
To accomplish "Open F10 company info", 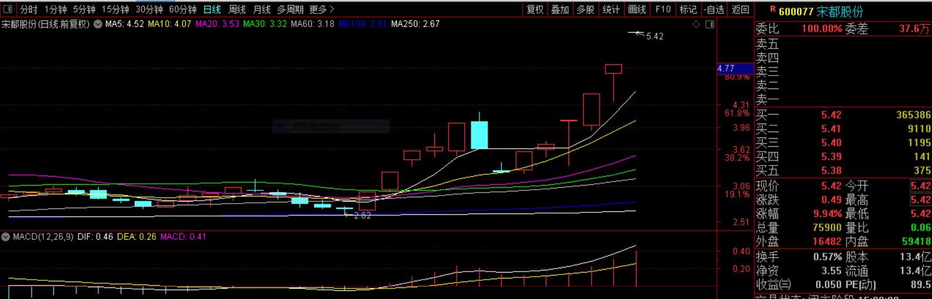I will [x=663, y=9].
